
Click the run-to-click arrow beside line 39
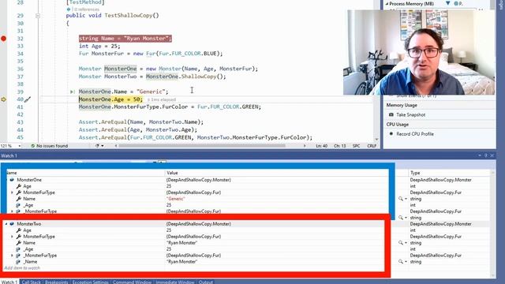point(72,92)
